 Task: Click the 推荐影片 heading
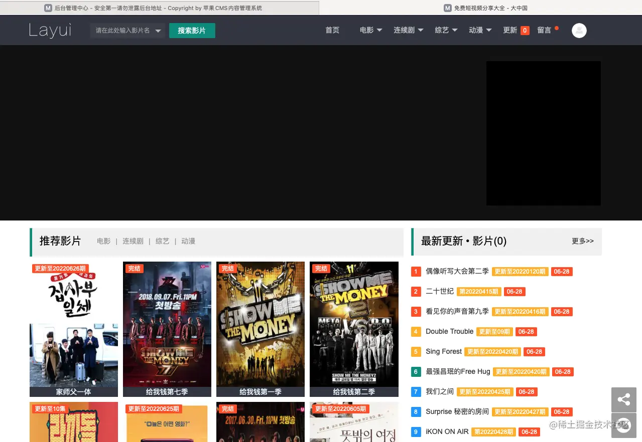tap(60, 241)
